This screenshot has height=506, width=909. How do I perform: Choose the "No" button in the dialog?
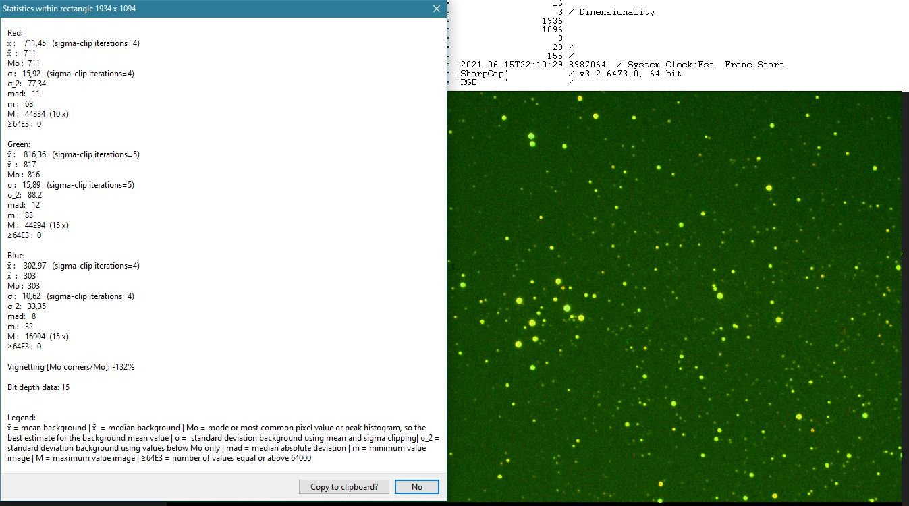pos(417,486)
